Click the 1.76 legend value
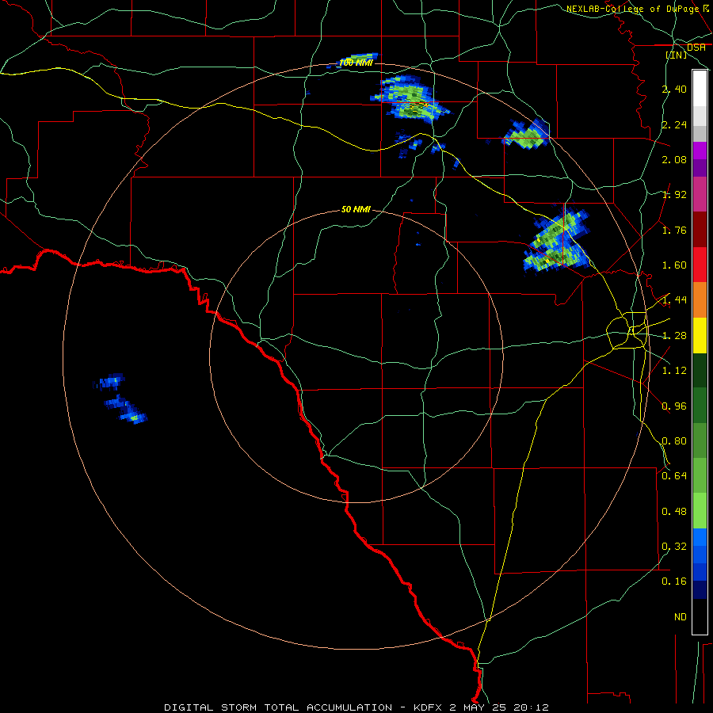This screenshot has width=713, height=713. coord(674,230)
